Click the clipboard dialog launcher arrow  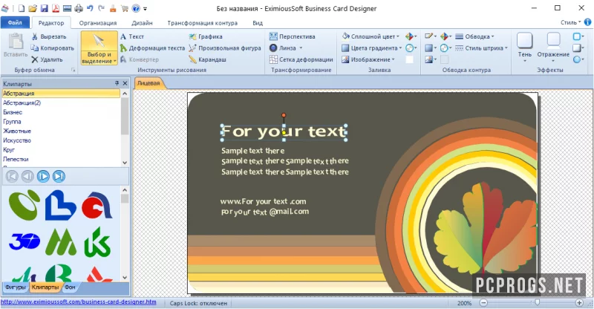click(x=74, y=70)
